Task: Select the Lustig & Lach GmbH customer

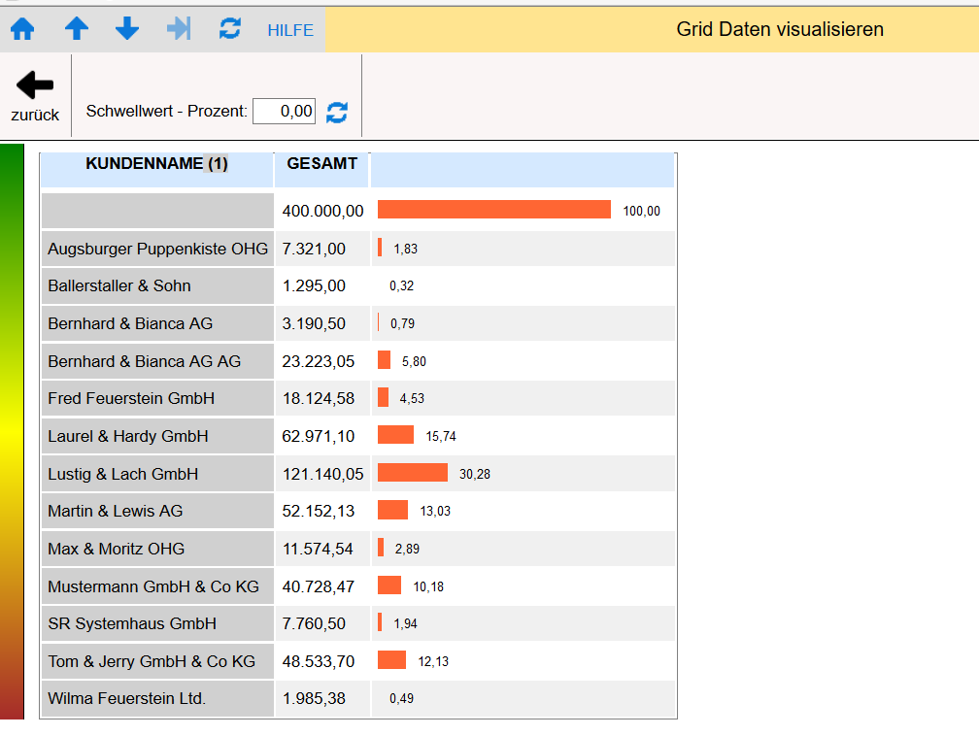Action: click(123, 474)
